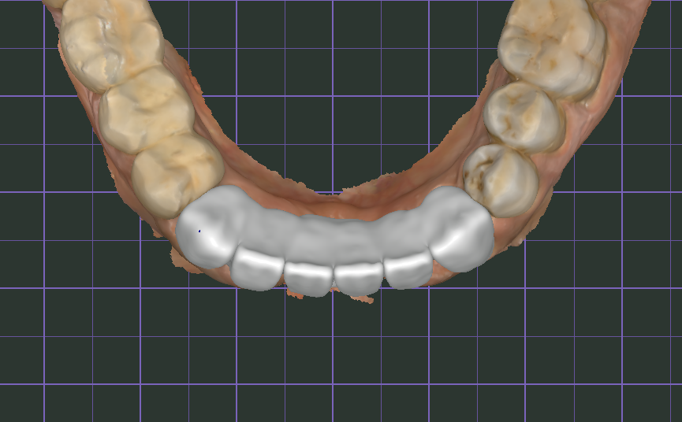The width and height of the screenshot is (682, 422).
Task: Select the middle natural premolar on the right arch
Action: (x=524, y=117)
